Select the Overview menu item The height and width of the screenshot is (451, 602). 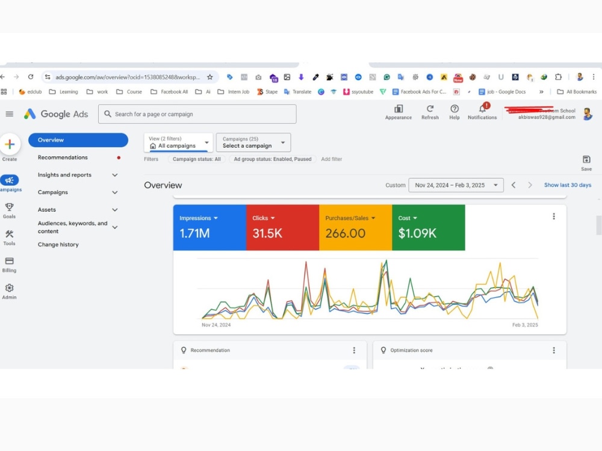click(78, 140)
